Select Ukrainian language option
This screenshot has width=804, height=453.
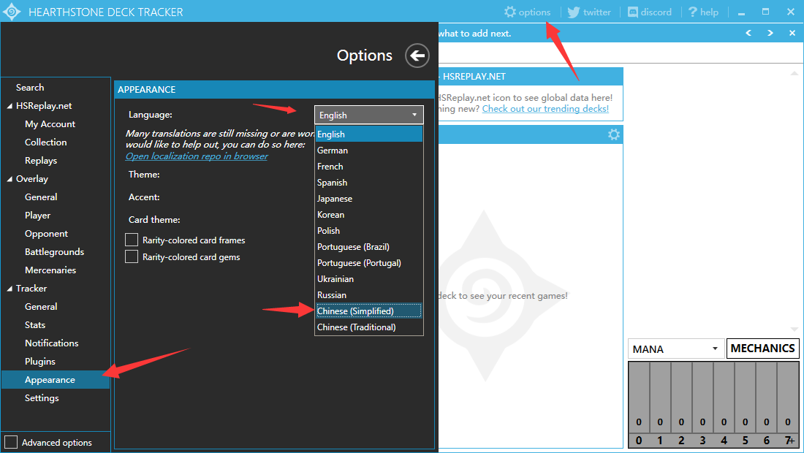point(368,279)
